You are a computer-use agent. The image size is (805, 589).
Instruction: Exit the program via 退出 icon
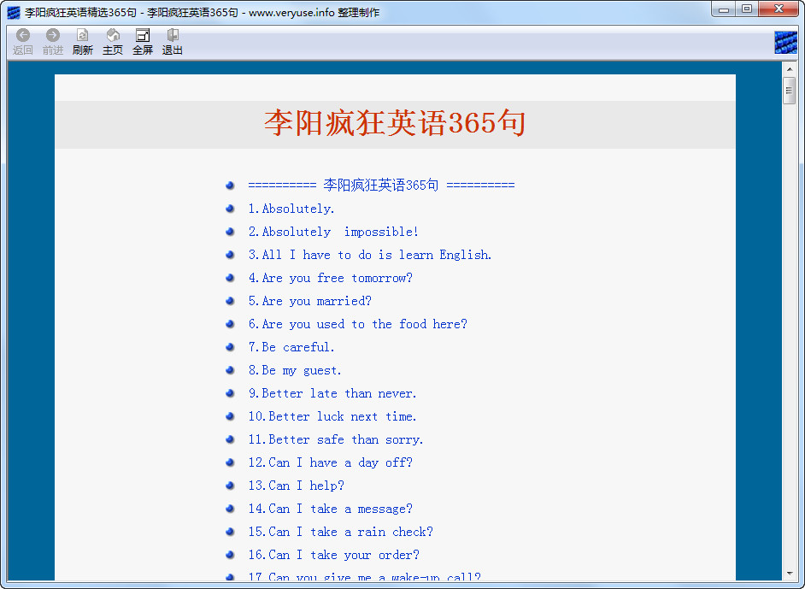[172, 42]
